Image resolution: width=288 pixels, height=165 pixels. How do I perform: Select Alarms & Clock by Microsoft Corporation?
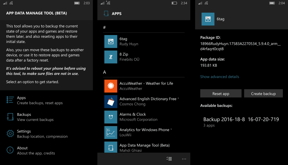coord(145,117)
